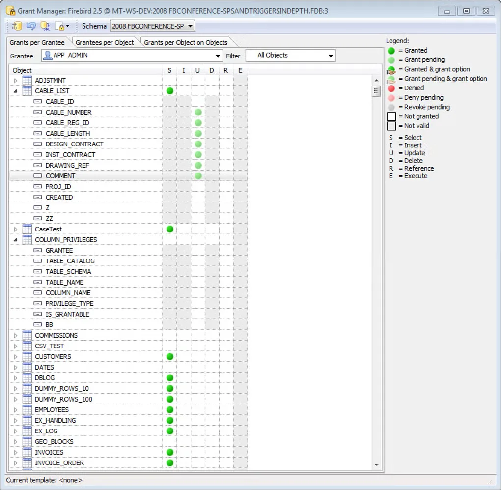Click the TABLE_NAME column icon
This screenshot has width=501, height=490.
pos(38,282)
